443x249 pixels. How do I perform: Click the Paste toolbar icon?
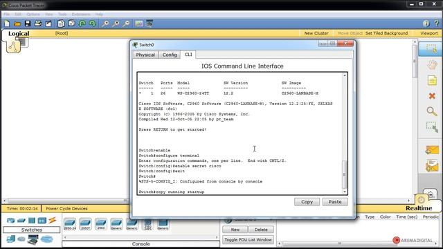point(71,24)
